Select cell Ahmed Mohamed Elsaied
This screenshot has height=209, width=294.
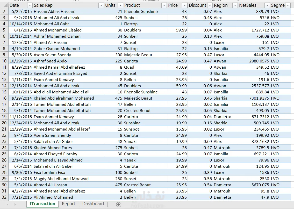[68, 30]
